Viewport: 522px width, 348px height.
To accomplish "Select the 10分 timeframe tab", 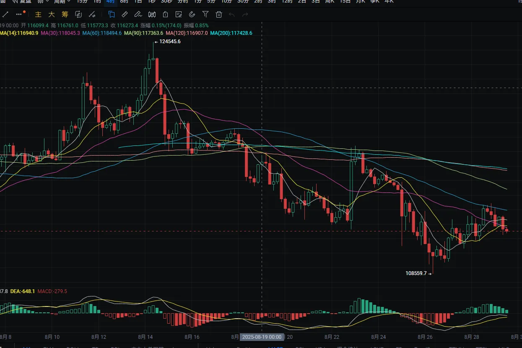I will (x=226, y=1).
